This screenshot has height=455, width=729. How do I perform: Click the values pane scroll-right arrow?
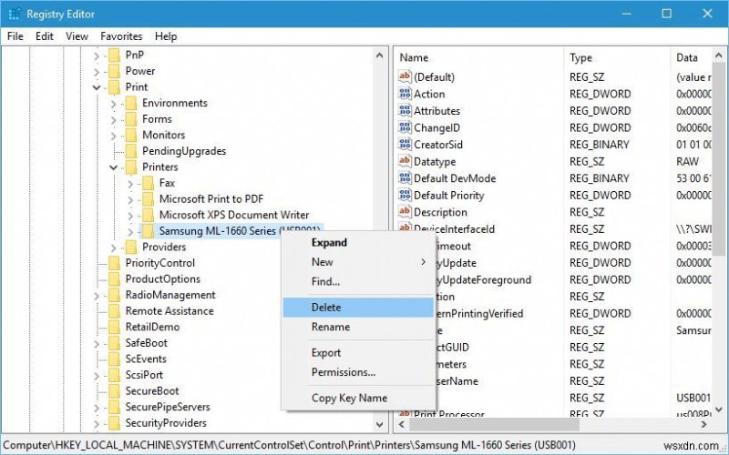tap(703, 424)
